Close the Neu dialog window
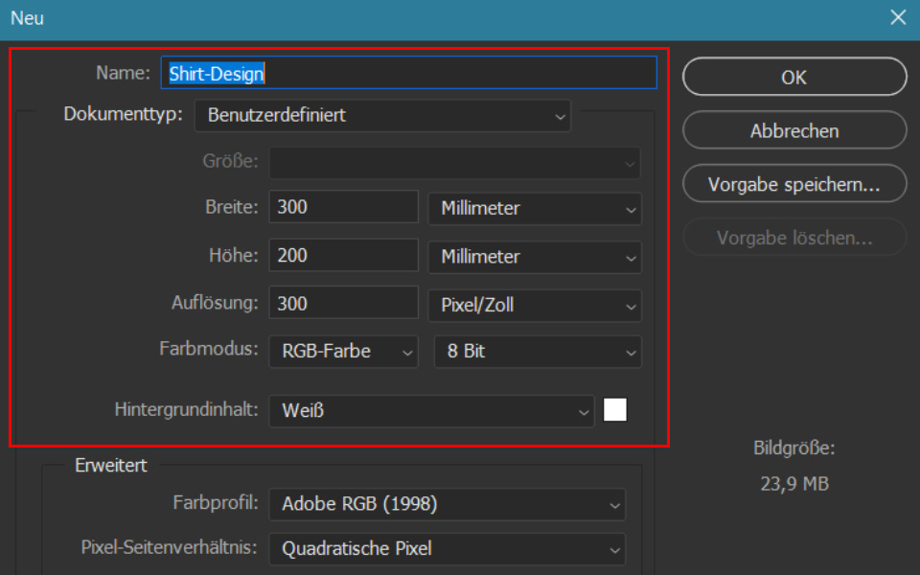The width and height of the screenshot is (920, 575). point(898,17)
